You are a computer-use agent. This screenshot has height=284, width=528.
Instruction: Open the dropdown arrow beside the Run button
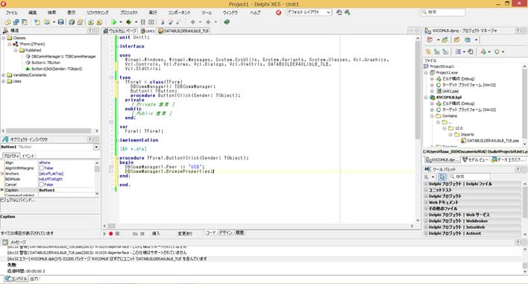121,22
